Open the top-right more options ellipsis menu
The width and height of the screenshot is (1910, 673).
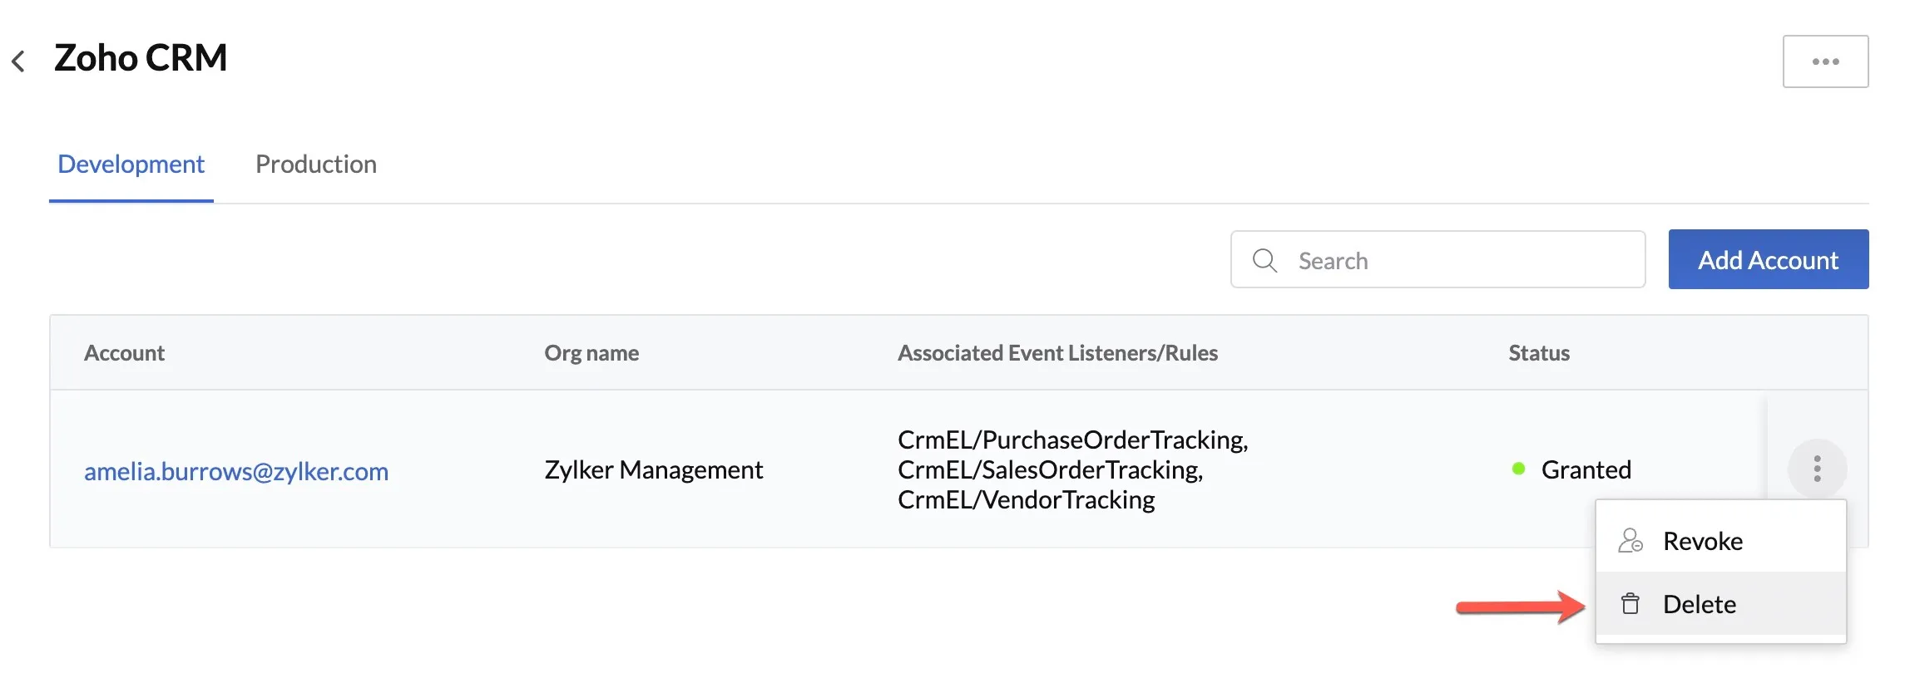(x=1825, y=61)
